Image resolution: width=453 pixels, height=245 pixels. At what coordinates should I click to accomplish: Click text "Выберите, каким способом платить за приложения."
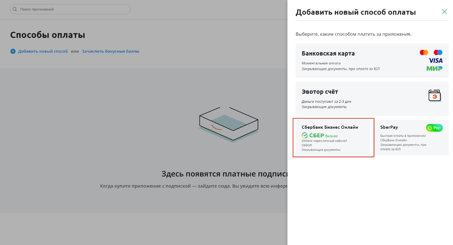[354, 34]
